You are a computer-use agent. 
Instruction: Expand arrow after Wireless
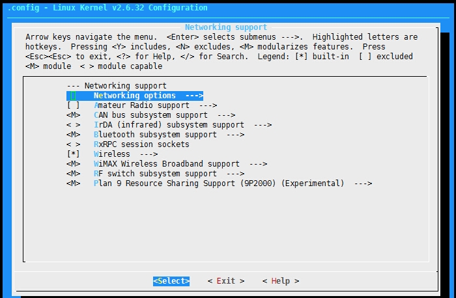pos(149,154)
